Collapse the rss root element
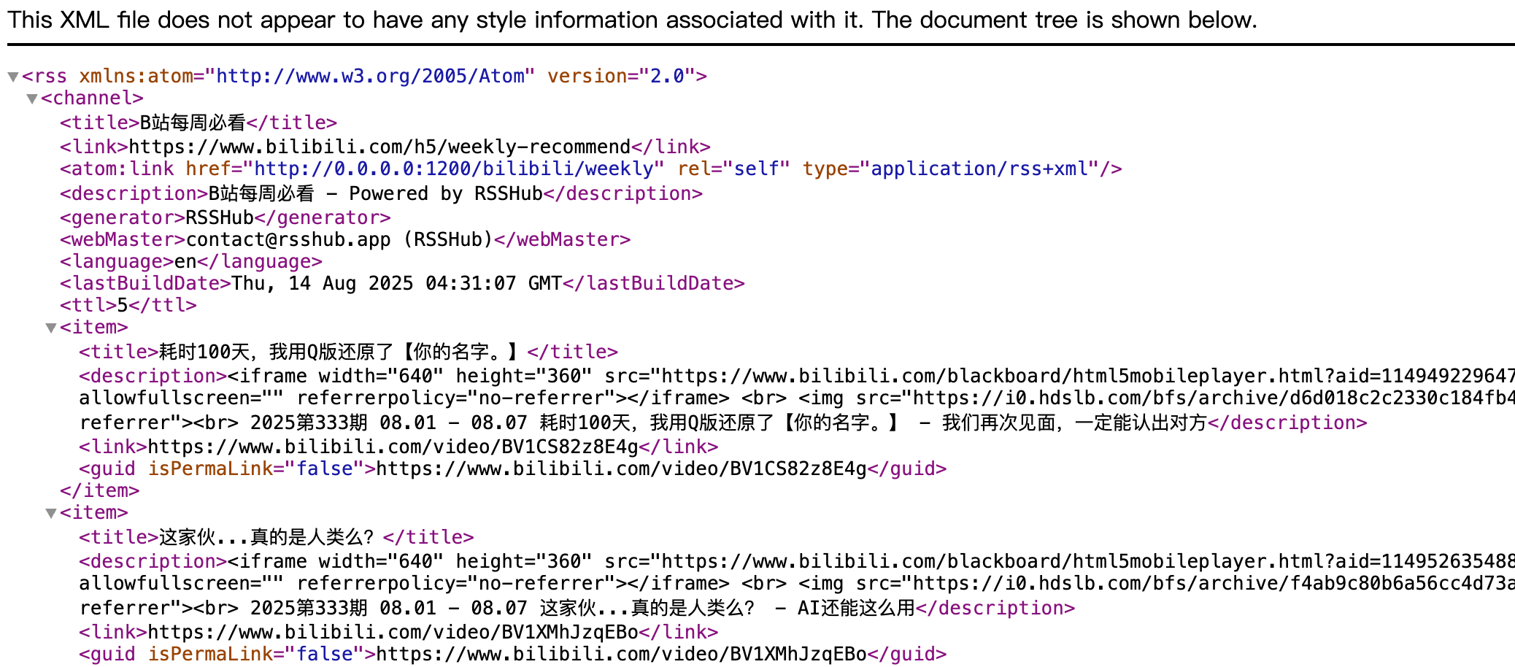The width and height of the screenshot is (1515, 667). click(12, 77)
